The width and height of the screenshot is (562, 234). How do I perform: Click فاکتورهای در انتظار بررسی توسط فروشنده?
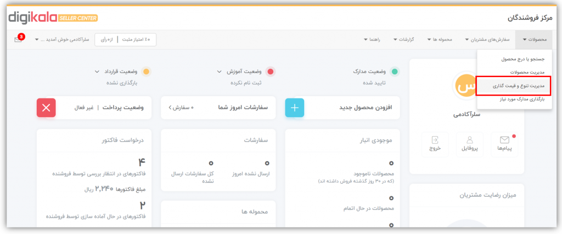coord(99,174)
